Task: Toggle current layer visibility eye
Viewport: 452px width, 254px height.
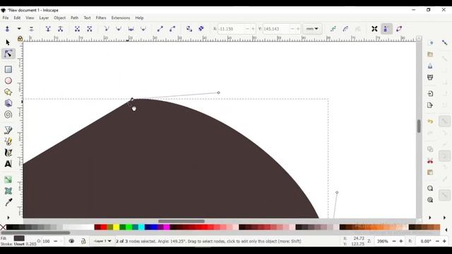Action: (71, 241)
